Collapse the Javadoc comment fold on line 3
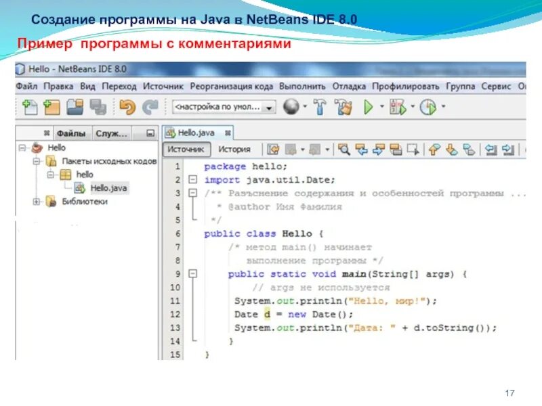Image resolution: width=542 pixels, height=406 pixels. tap(193, 193)
